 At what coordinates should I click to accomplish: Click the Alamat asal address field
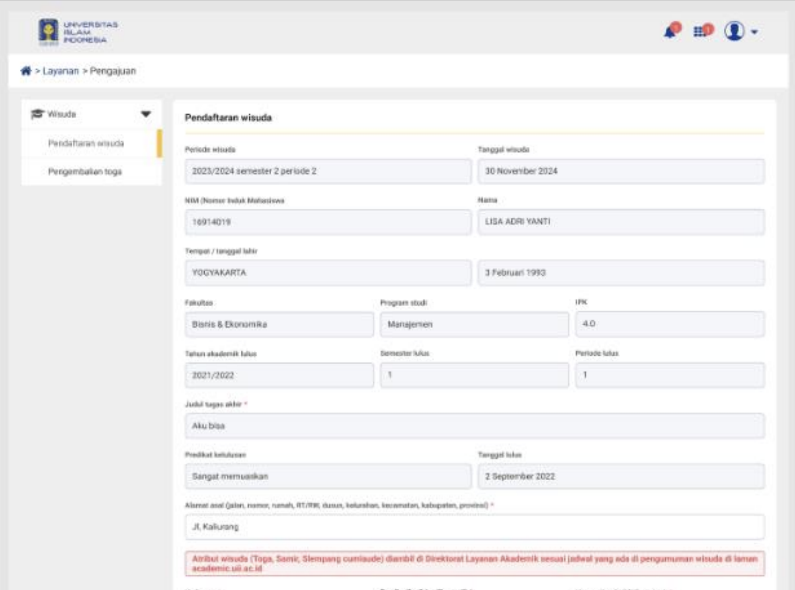tap(474, 527)
